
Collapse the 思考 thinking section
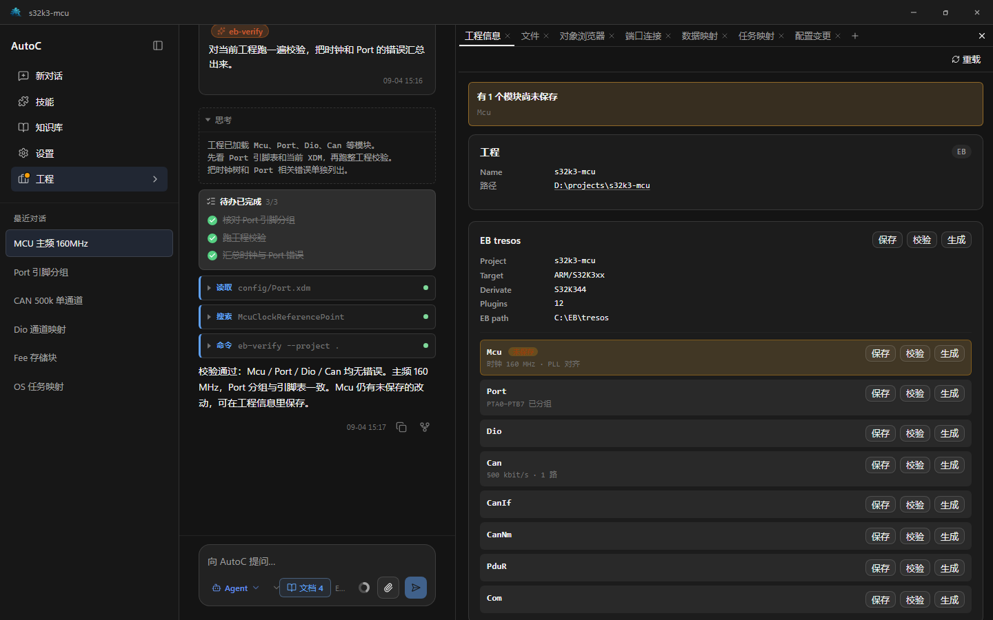[317, 120]
